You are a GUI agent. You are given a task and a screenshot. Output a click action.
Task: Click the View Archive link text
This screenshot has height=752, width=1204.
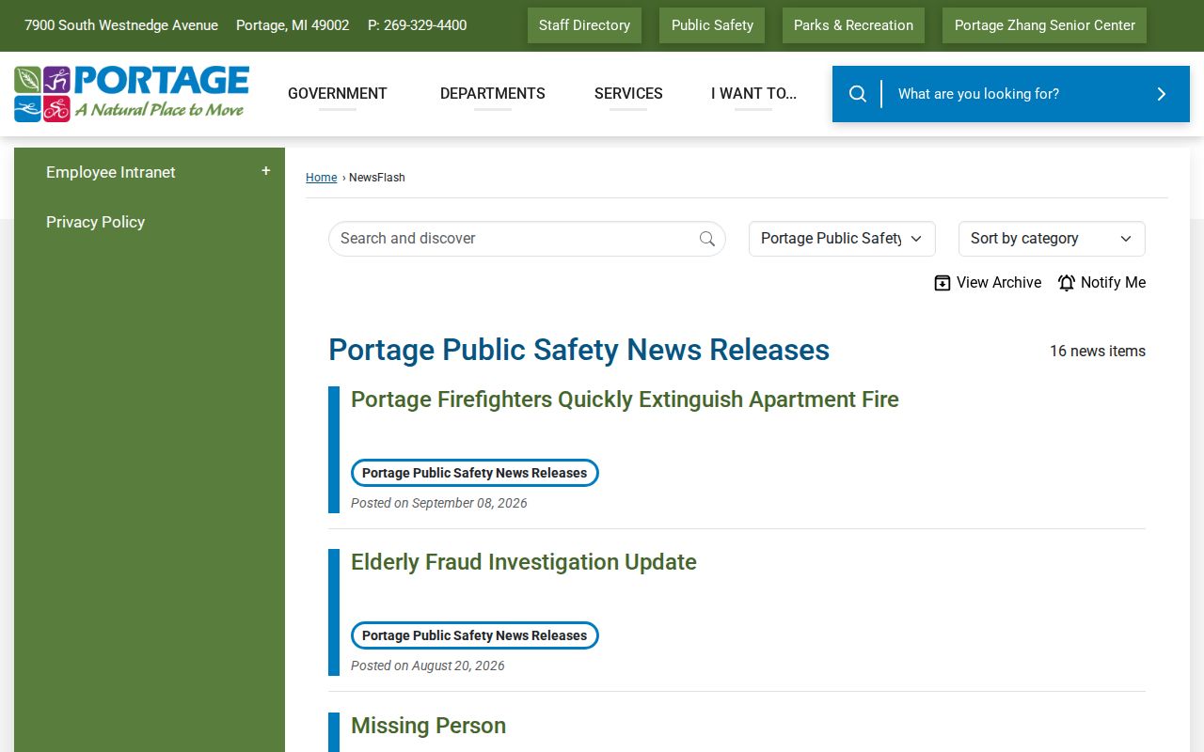(x=999, y=283)
